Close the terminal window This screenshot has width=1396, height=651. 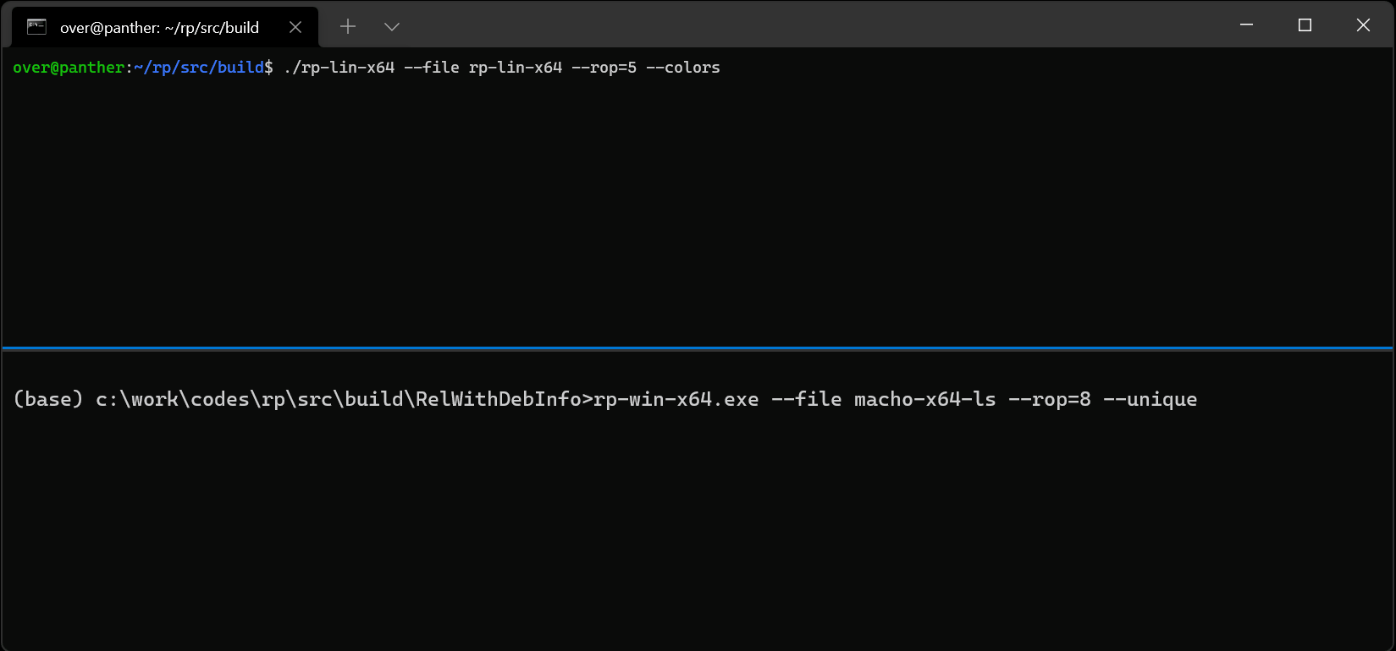[x=1363, y=25]
